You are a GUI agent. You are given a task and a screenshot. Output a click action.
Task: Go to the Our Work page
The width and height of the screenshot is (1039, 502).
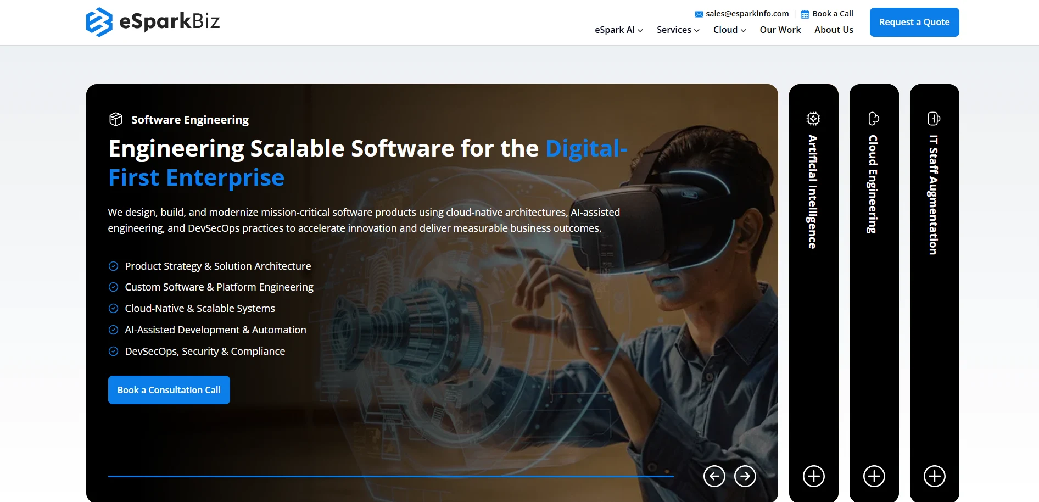pyautogui.click(x=780, y=30)
